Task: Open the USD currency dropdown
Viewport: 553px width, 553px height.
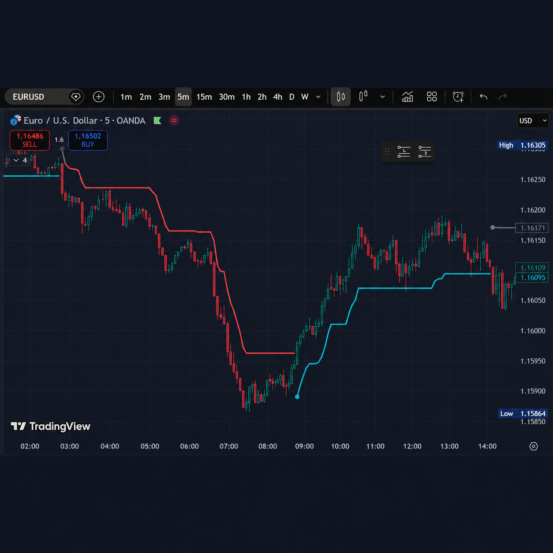Action: pos(533,120)
